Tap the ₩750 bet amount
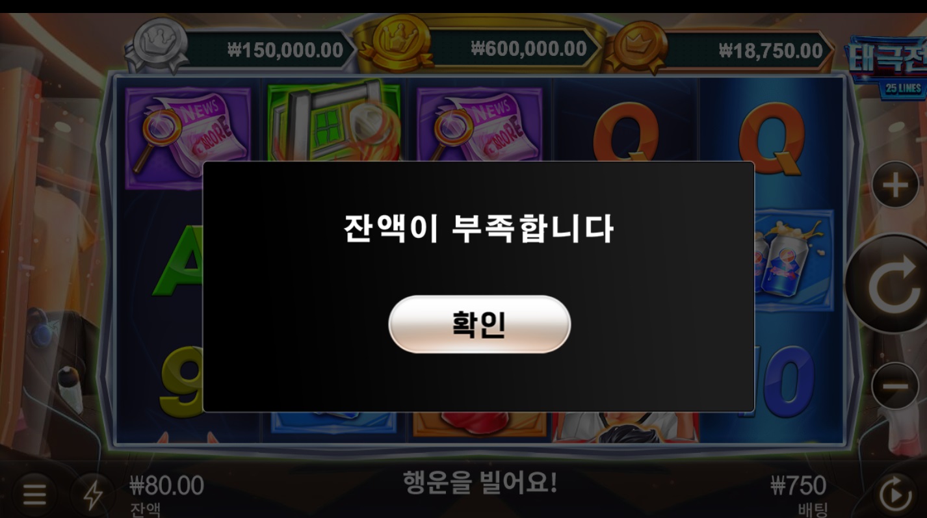The image size is (927, 518). (x=798, y=486)
